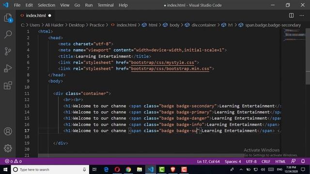This screenshot has height=174, width=310.
Task: Open the More Actions ellipsis menu
Action: pyautogui.click(x=302, y=15)
